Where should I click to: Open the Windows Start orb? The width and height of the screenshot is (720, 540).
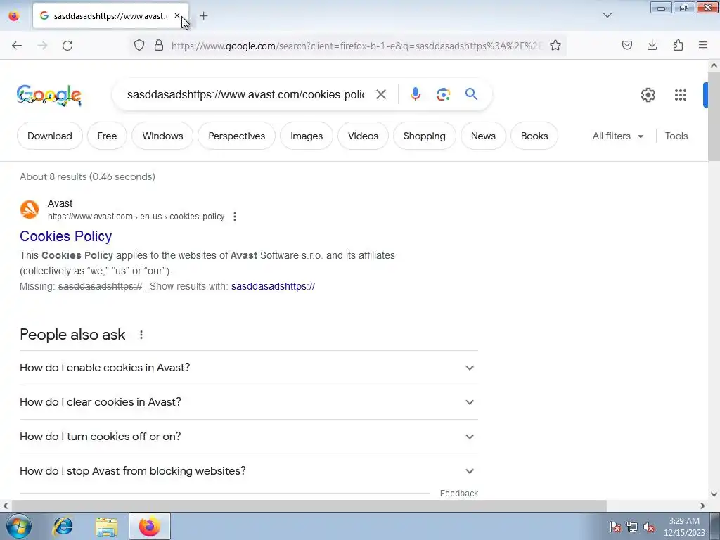(19, 526)
